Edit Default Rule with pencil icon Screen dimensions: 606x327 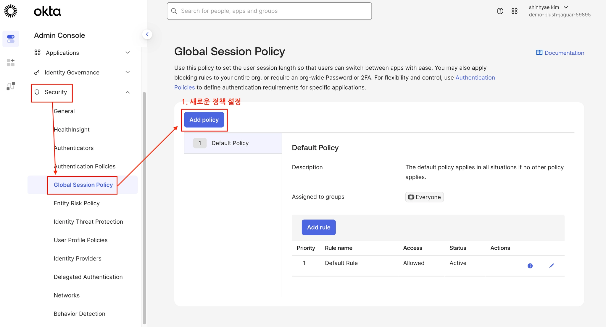point(552,266)
